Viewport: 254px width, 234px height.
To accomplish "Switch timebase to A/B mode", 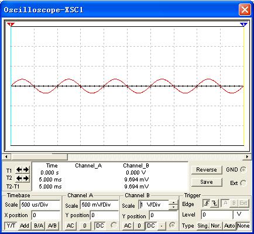I will [52, 226].
